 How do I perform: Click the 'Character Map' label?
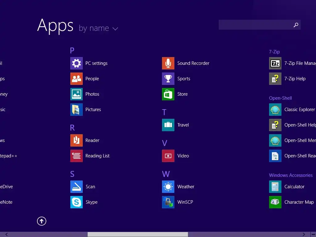(299, 202)
